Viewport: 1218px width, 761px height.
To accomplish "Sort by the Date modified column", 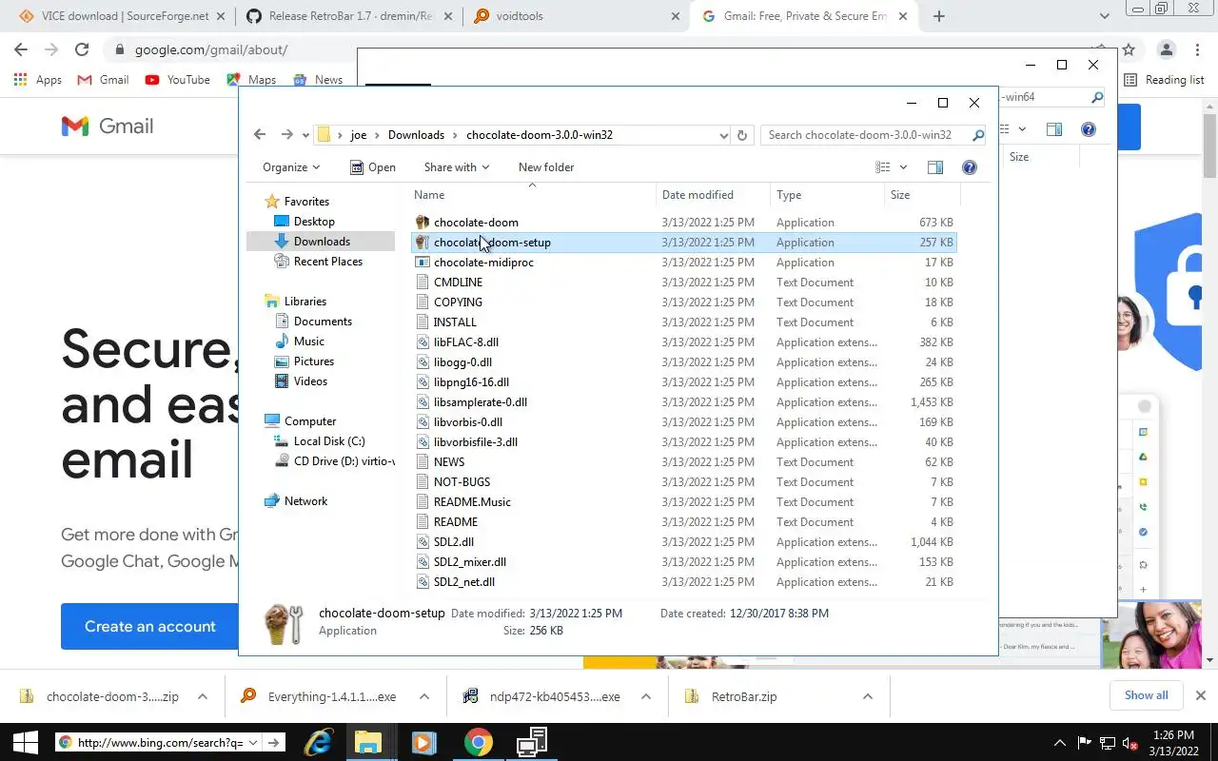I will 713,194.
